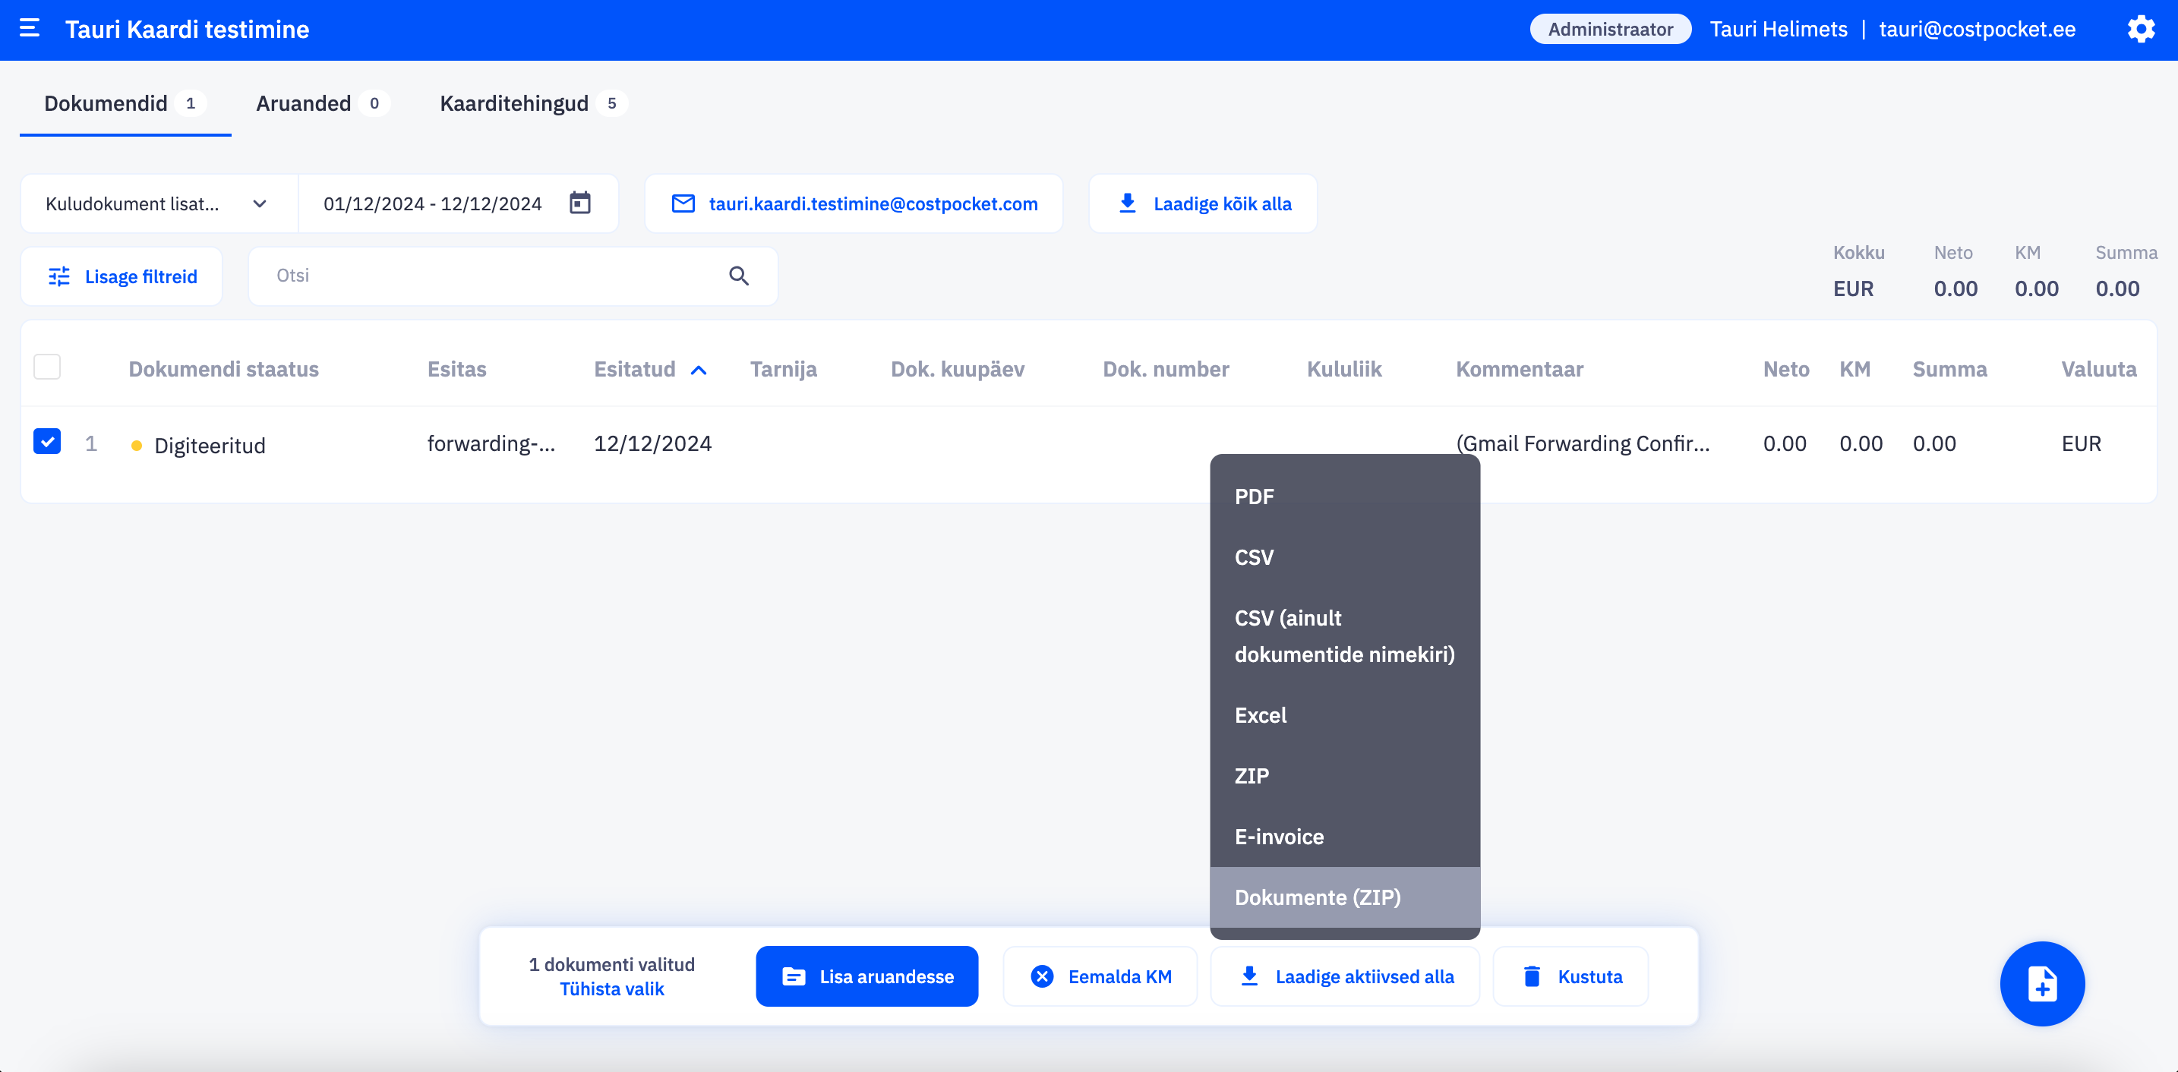Select all documents with header checkbox
This screenshot has height=1072, width=2178.
click(47, 367)
